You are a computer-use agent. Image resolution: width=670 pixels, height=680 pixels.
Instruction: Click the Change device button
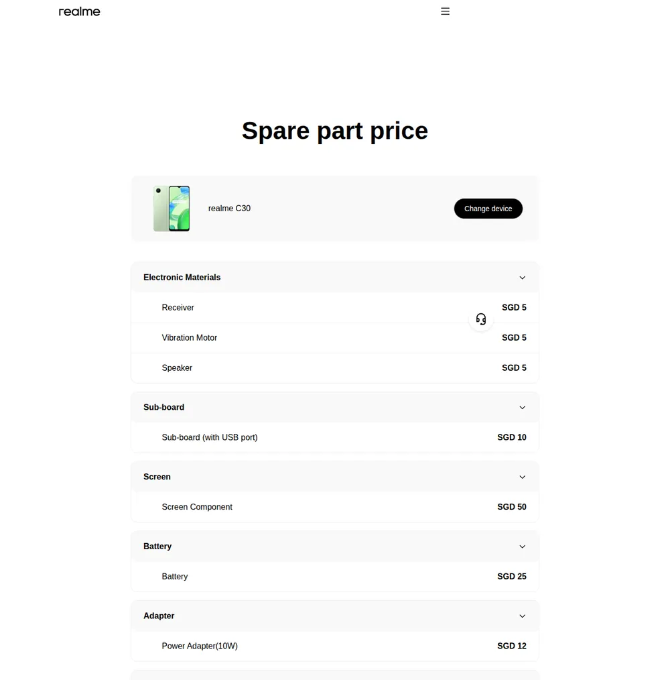pos(488,209)
